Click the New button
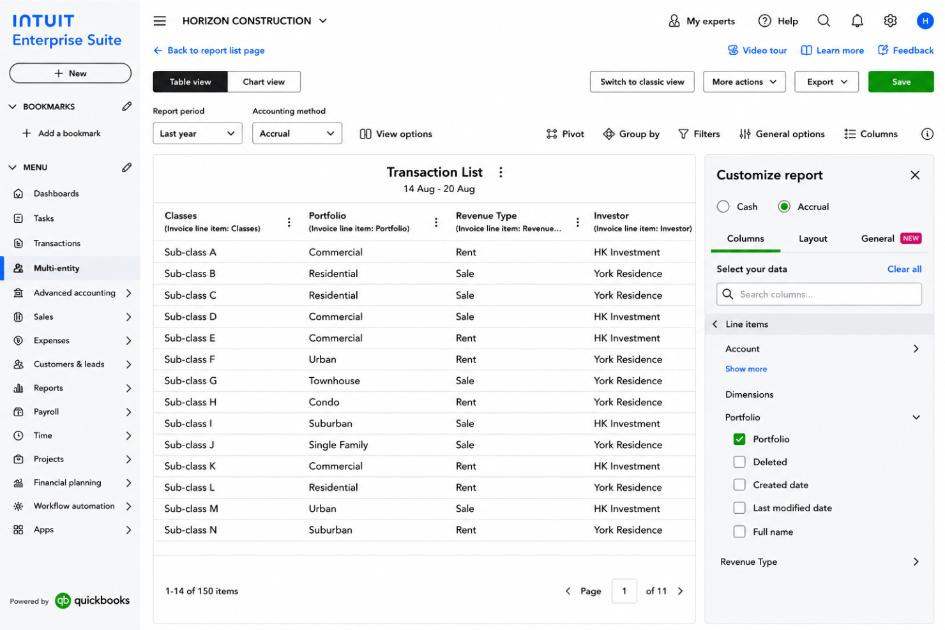This screenshot has width=945, height=630. tap(70, 73)
